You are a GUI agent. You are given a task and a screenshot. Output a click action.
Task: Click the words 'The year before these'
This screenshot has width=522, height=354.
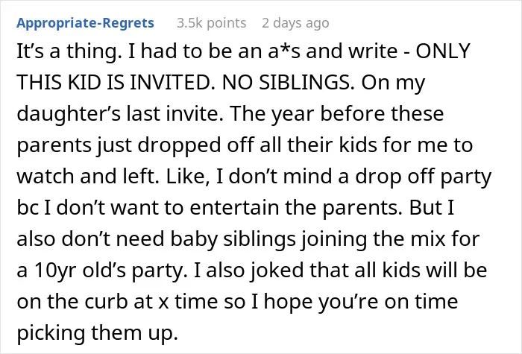[x=336, y=114]
